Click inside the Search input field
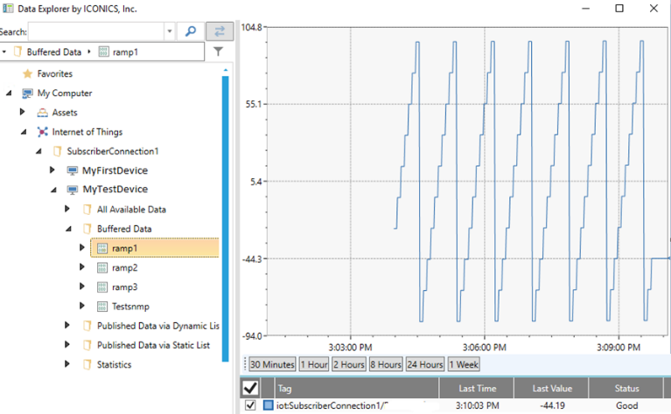 pos(96,31)
